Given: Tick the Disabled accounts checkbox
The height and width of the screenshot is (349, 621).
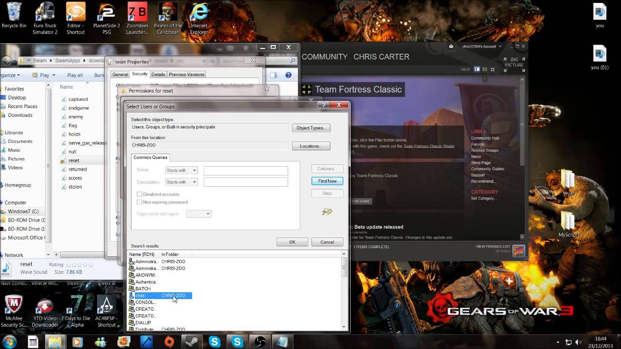Looking at the screenshot, I should pos(140,194).
